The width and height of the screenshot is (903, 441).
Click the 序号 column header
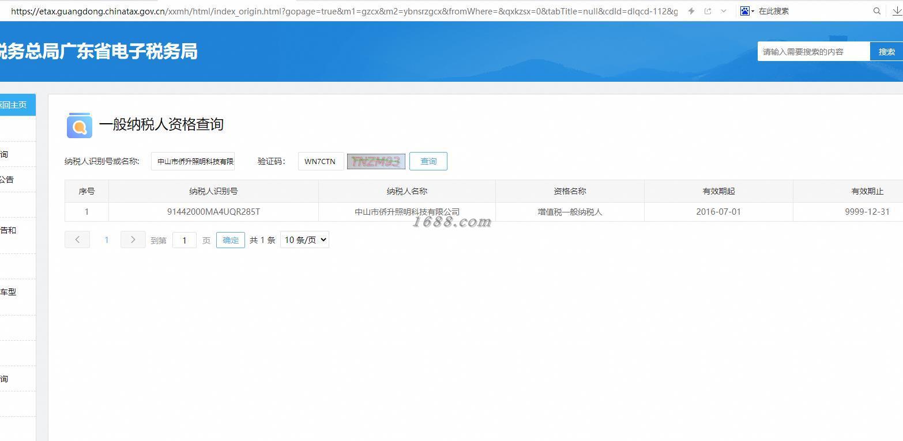point(86,191)
